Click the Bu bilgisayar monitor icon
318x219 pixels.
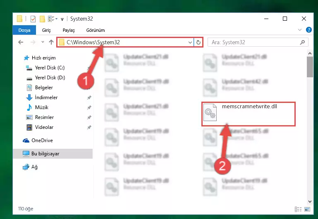click(26, 154)
